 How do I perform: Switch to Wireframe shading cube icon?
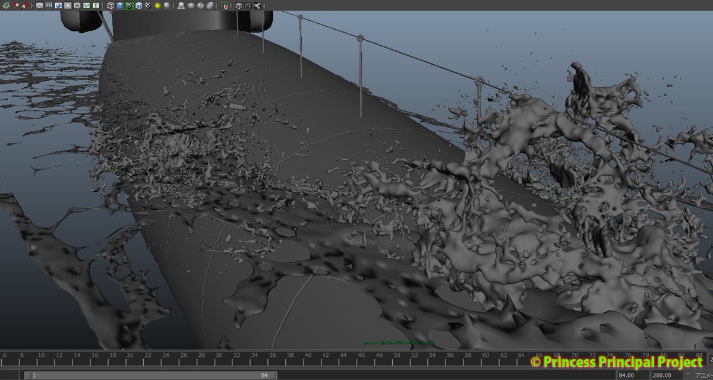coord(111,5)
